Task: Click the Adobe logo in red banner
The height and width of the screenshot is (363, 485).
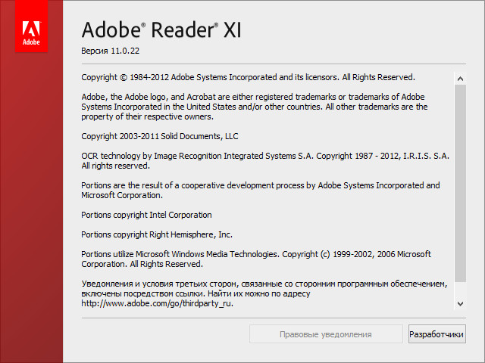Action: coord(31,34)
